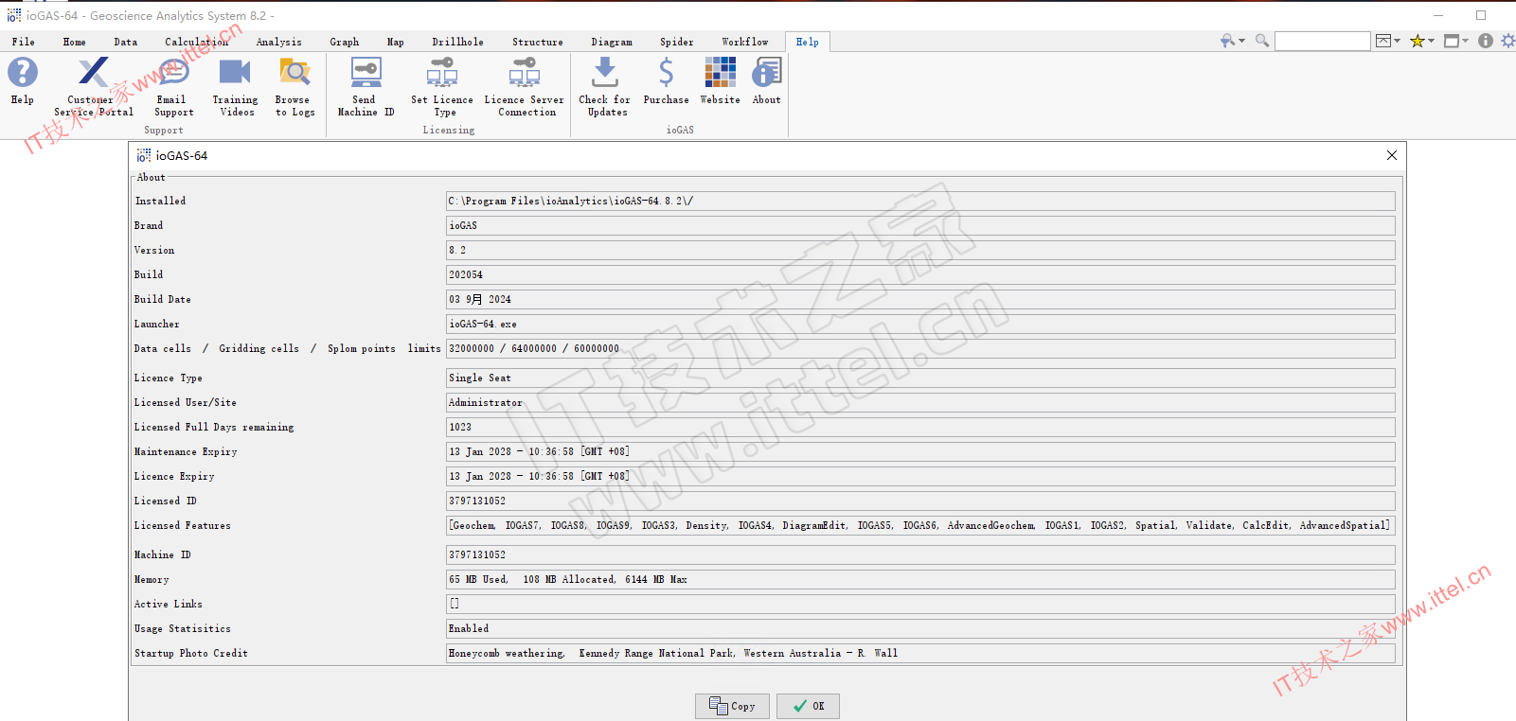Open the blue gear settings icon
The height and width of the screenshot is (721, 1516).
coord(1507,41)
